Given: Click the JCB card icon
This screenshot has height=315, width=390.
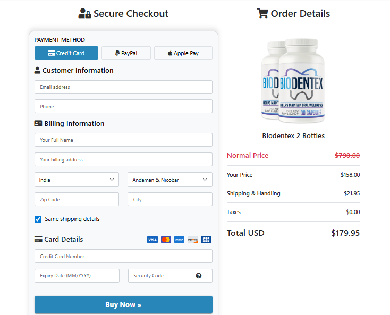Looking at the screenshot, I should [x=206, y=240].
